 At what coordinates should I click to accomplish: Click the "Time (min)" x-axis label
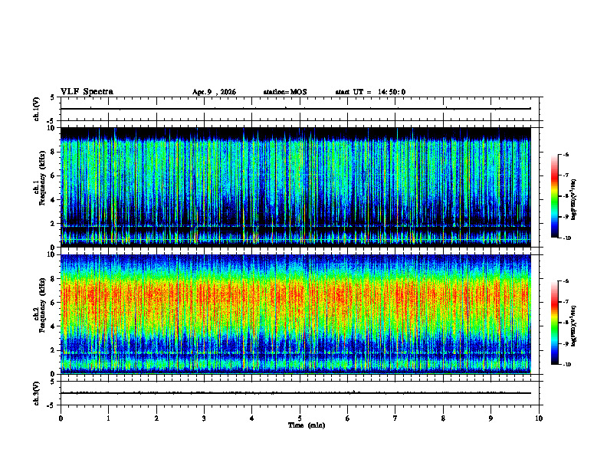click(307, 425)
